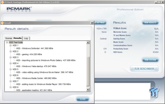Click the PCMark Vantage logo

(x=19, y=9)
